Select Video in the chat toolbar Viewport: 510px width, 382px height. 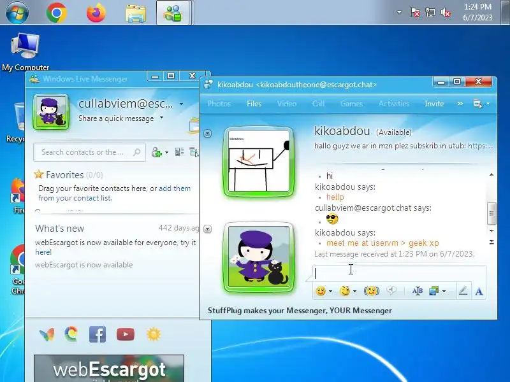[x=286, y=104]
